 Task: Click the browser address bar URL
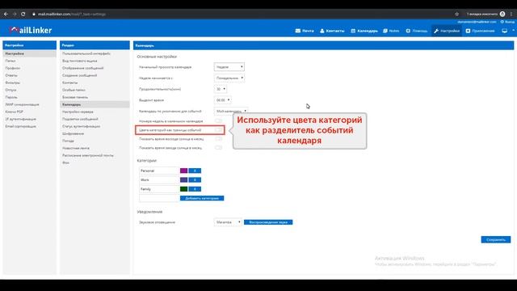click(72, 15)
